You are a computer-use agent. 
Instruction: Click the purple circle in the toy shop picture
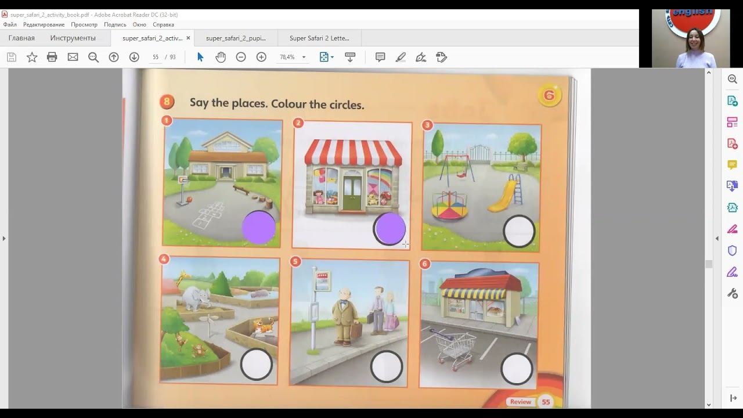point(389,228)
